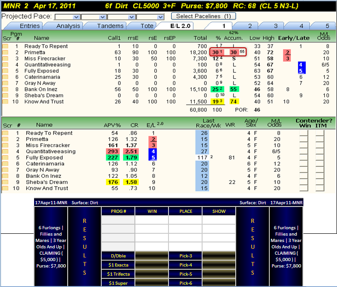Click the Name column header in upper table
The image size is (337, 287).
41,38
